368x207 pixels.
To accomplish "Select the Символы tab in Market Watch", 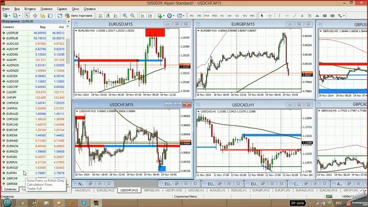I will 10,189.
